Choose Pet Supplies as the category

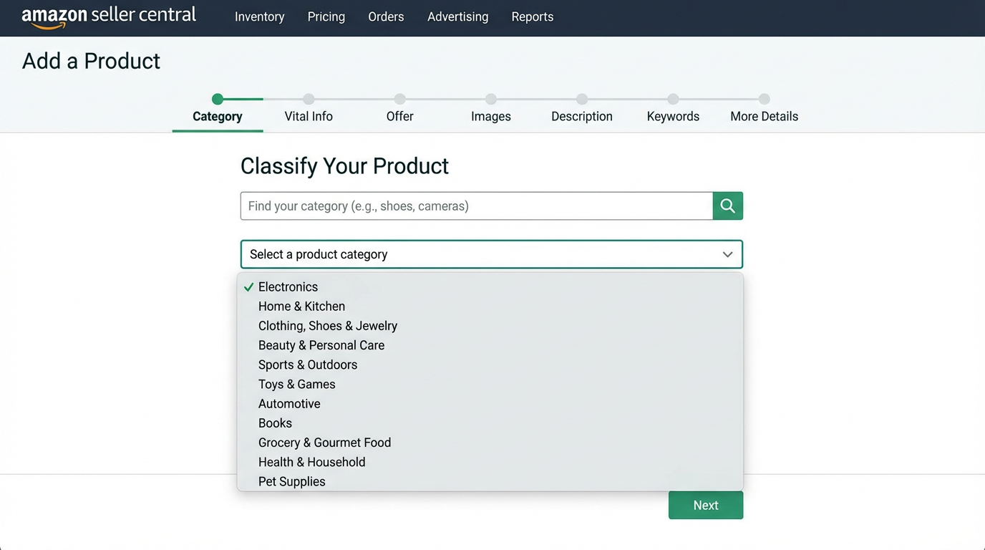pos(291,481)
